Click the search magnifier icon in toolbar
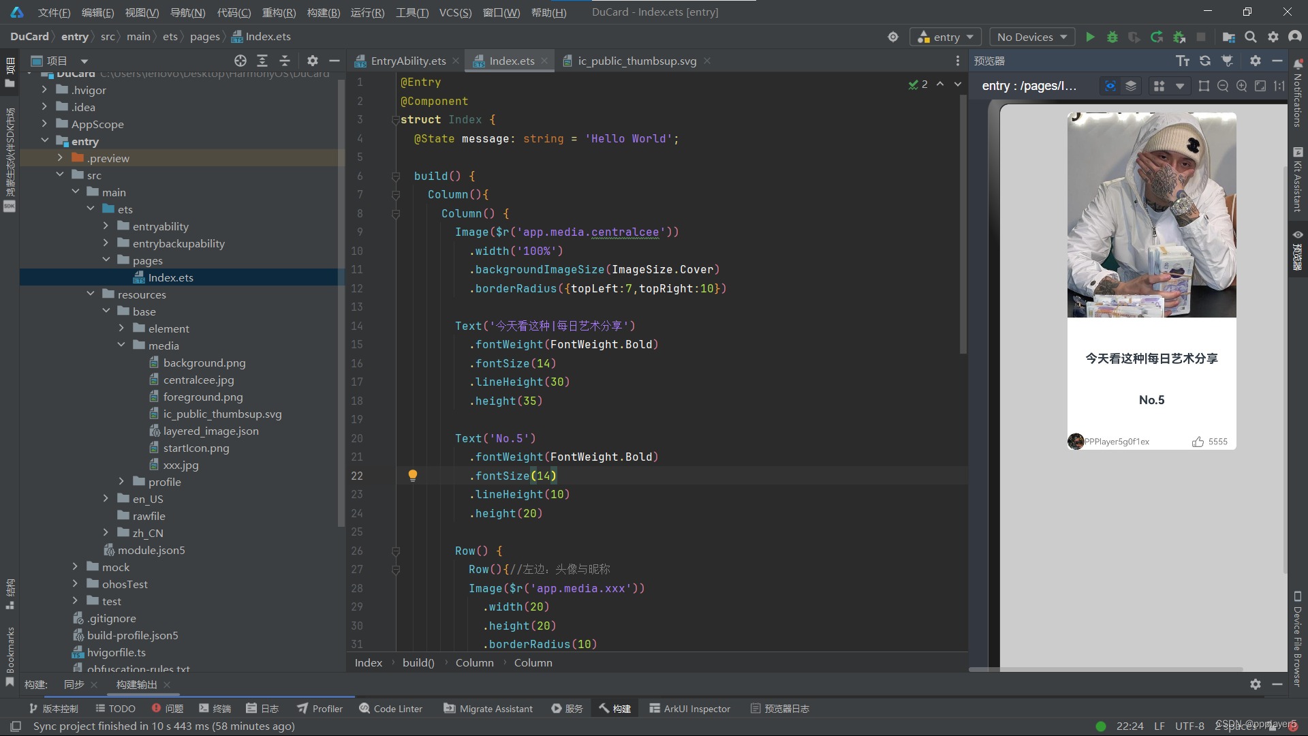The height and width of the screenshot is (736, 1308). pyautogui.click(x=1251, y=37)
